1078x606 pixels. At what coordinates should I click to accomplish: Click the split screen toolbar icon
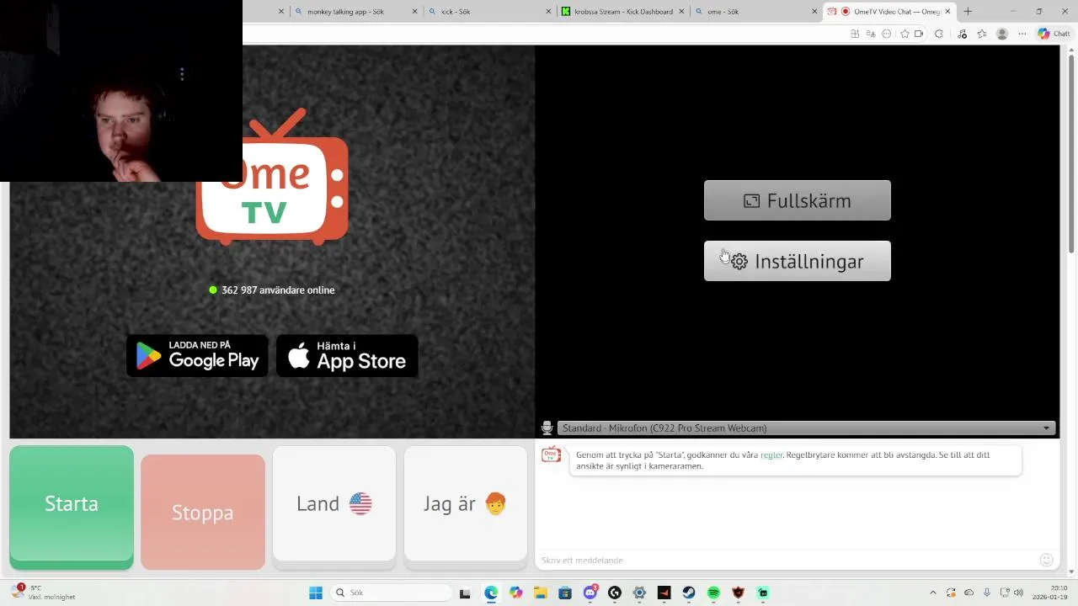click(x=855, y=34)
